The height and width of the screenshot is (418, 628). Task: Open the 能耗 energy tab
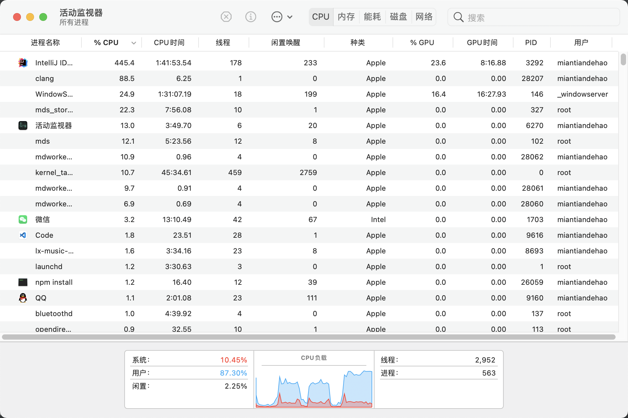click(x=372, y=17)
